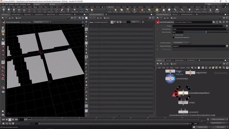Add an Area Light from the shelf
The width and height of the screenshot is (229, 129).
(x=127, y=10)
